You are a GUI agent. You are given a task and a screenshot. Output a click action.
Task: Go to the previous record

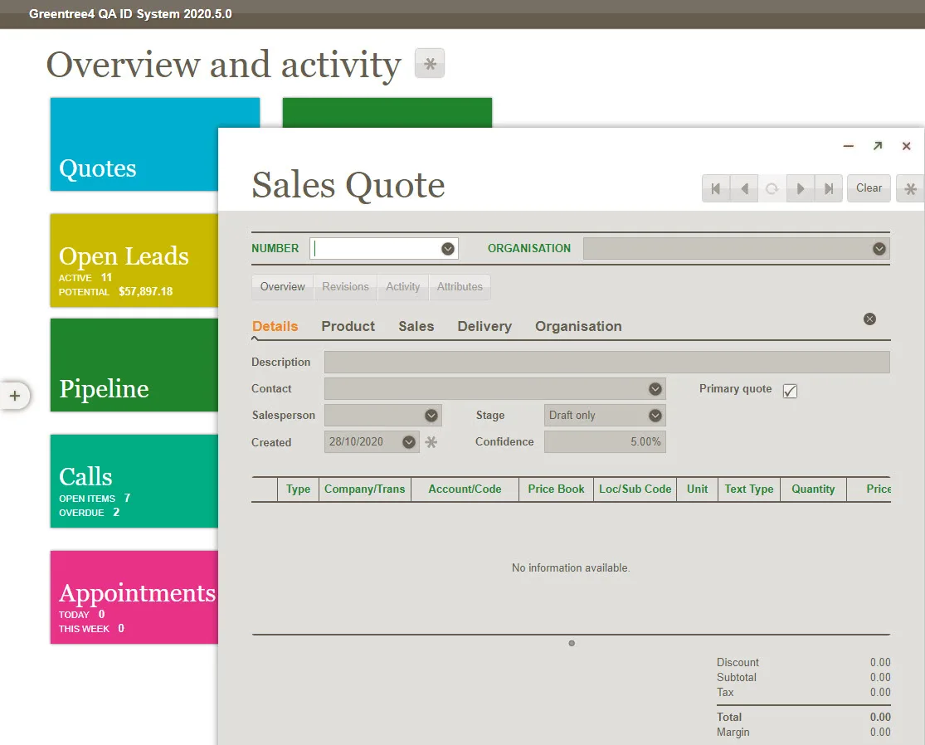pos(743,188)
